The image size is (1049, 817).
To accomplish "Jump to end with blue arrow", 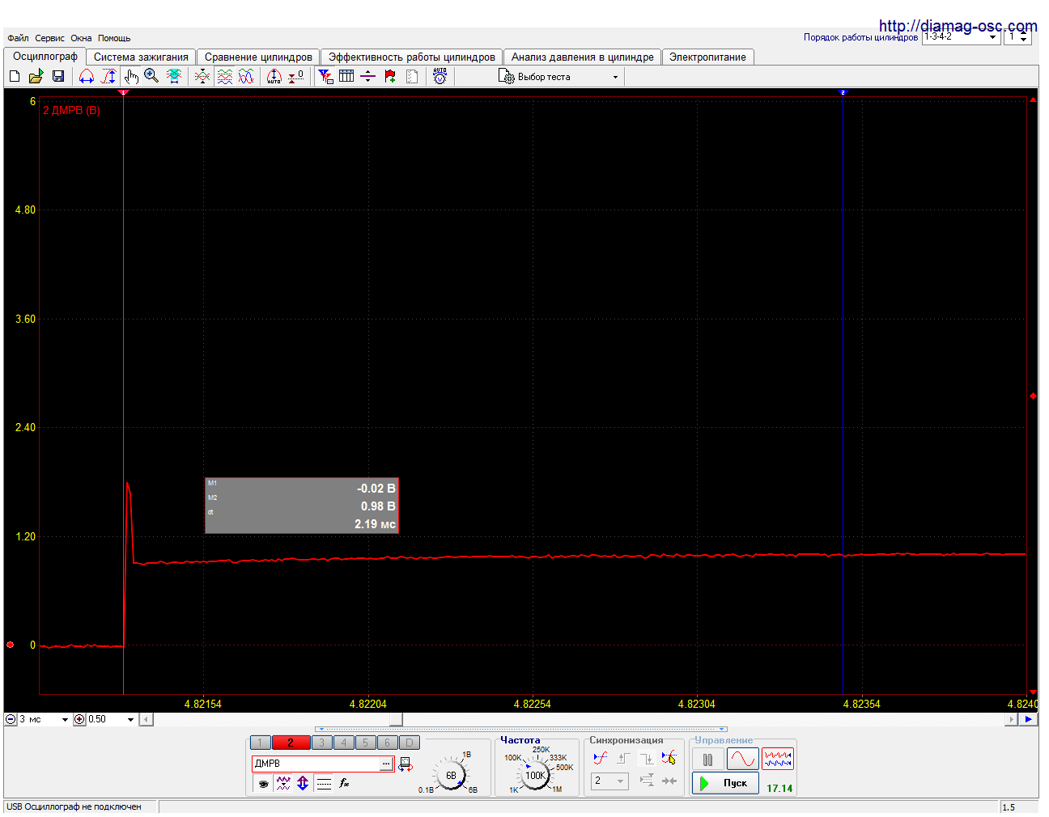I will (x=1028, y=719).
